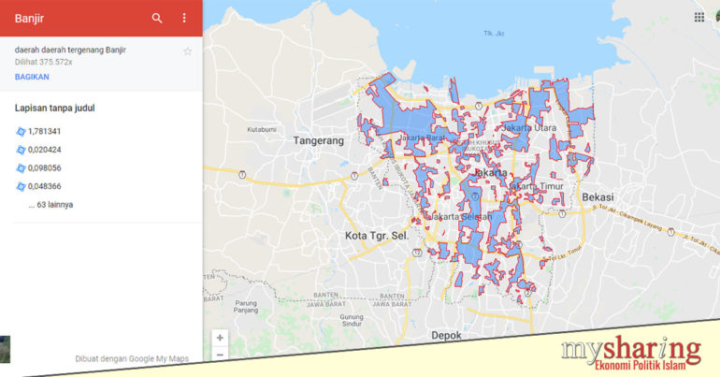
Task: Zoom in with the plus button
Action: 220,338
